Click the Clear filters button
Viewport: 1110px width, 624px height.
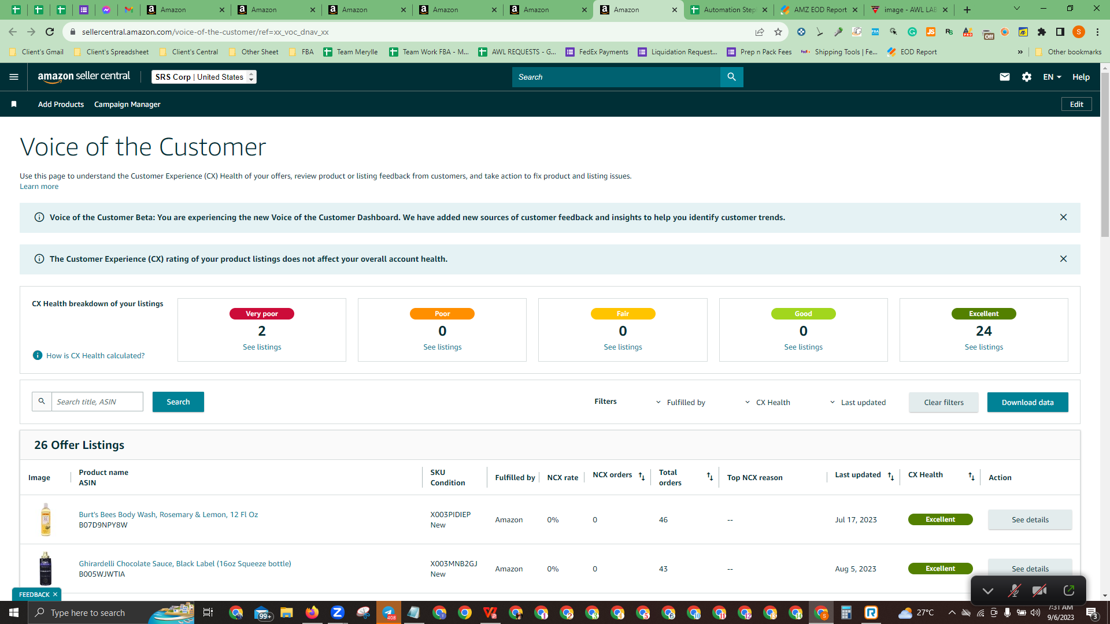(943, 402)
